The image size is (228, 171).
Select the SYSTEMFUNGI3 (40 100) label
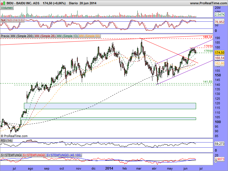64,155
